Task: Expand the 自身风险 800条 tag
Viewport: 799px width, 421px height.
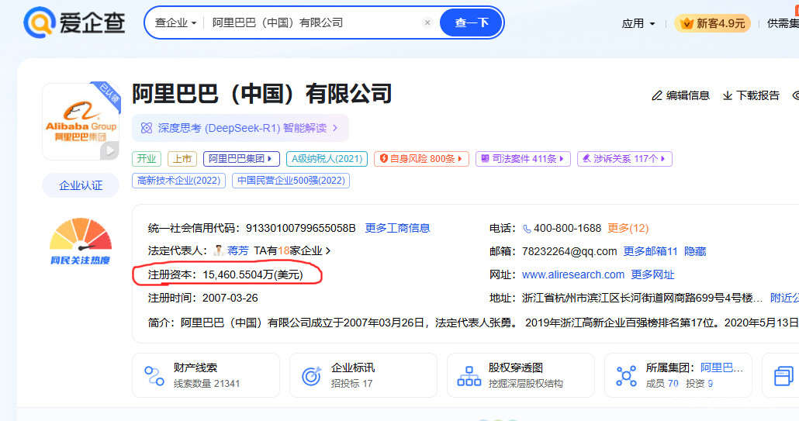Action: point(421,159)
